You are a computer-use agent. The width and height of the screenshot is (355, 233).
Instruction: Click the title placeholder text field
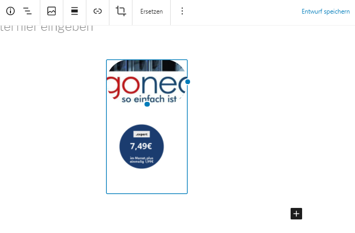click(47, 28)
